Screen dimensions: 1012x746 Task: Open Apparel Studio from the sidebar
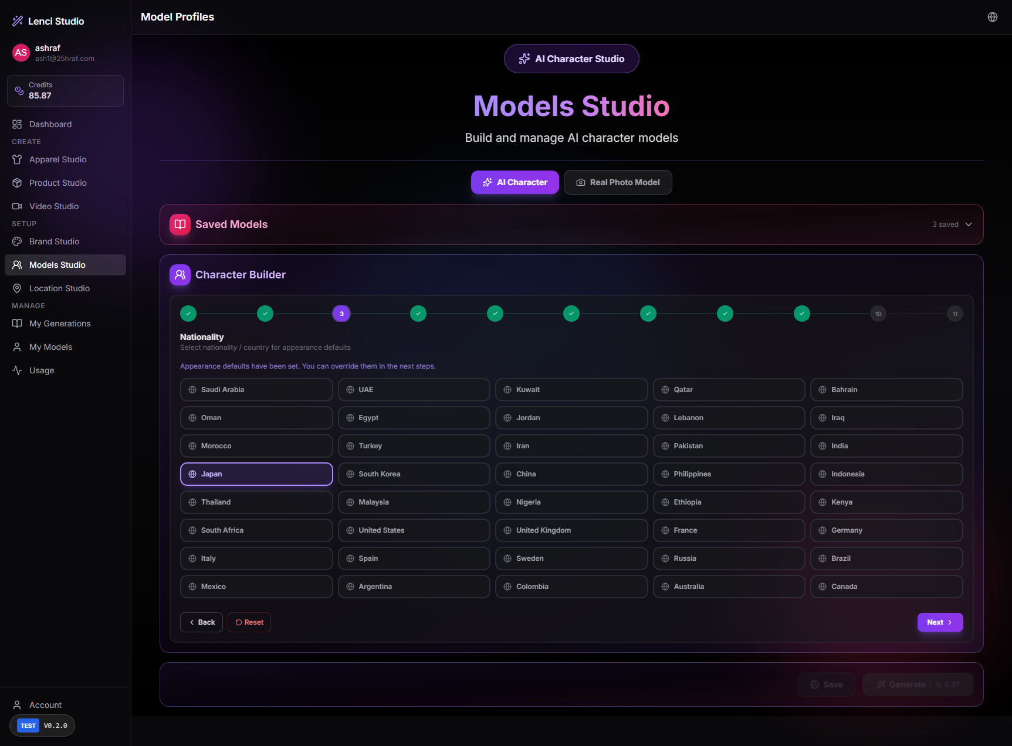click(x=57, y=159)
